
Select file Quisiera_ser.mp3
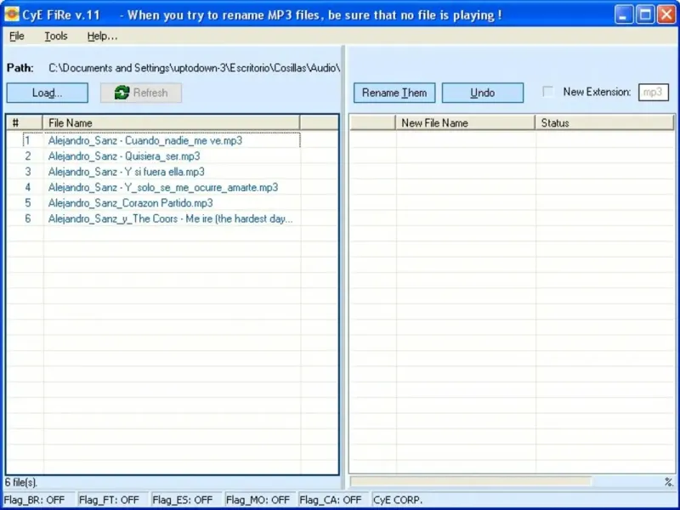tap(124, 156)
